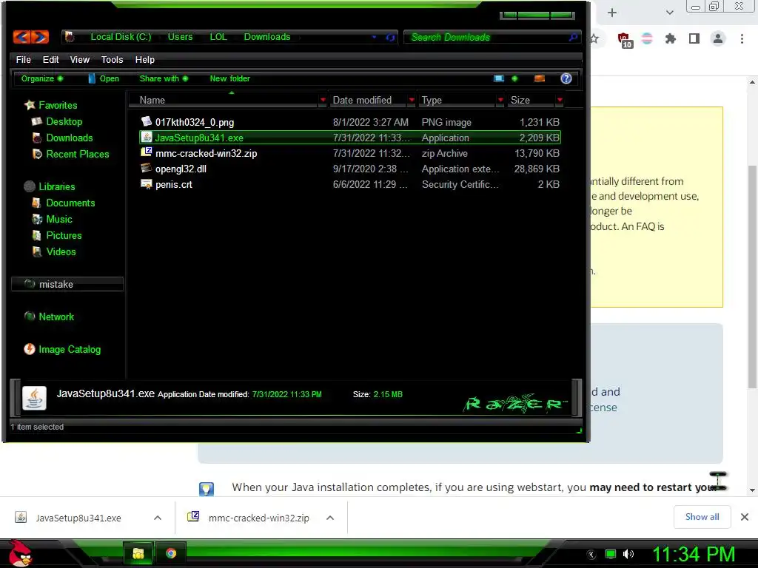The width and height of the screenshot is (758, 568).
Task: Select Downloads under Favorites
Action: pyautogui.click(x=69, y=138)
